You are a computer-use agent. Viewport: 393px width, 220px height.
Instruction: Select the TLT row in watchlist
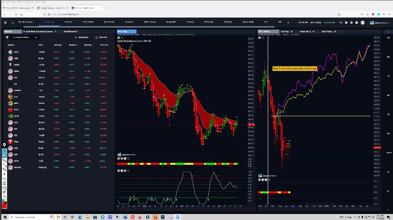[x=59, y=135]
